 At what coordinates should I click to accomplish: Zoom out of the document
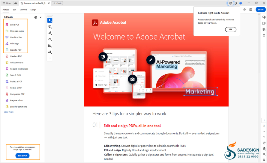point(264,160)
